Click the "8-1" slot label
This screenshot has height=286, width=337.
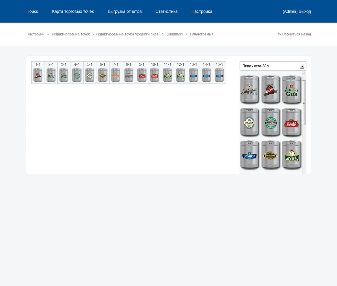click(x=129, y=64)
